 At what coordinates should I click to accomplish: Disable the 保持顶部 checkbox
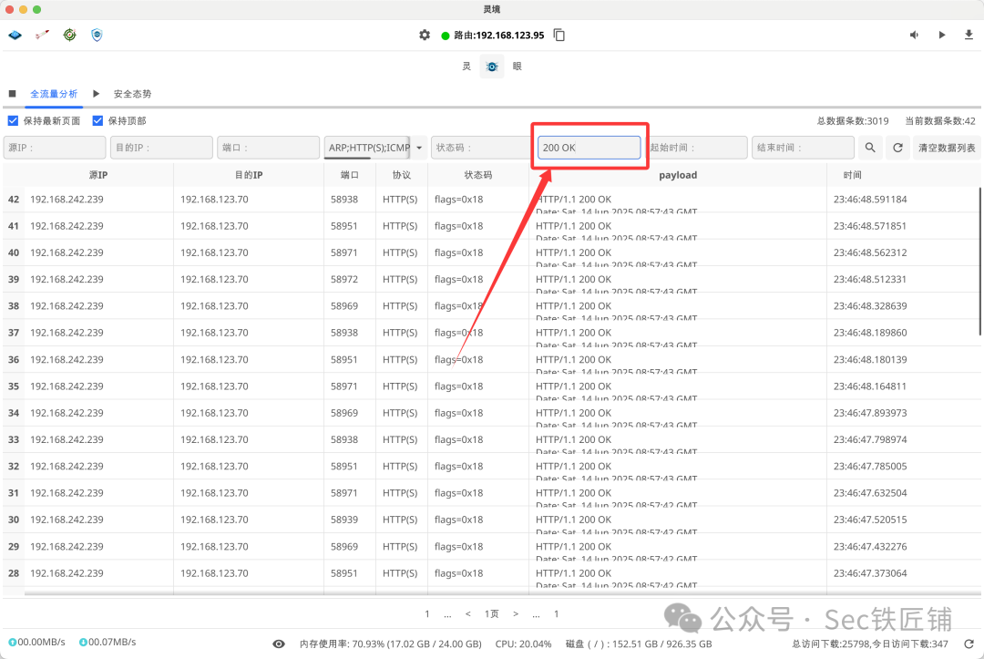pos(97,119)
